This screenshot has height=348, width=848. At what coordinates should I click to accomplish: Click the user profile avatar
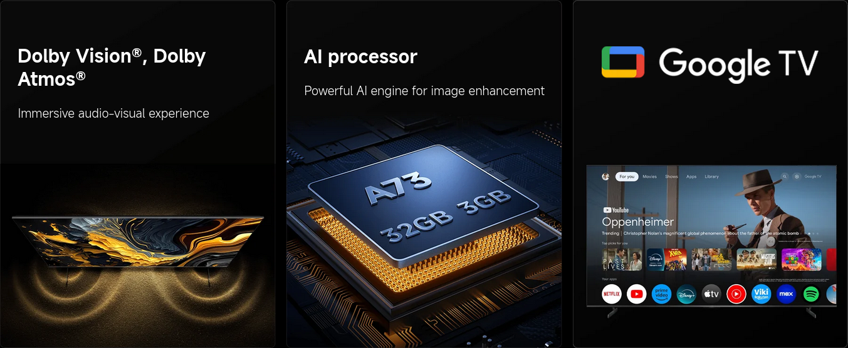tap(605, 177)
